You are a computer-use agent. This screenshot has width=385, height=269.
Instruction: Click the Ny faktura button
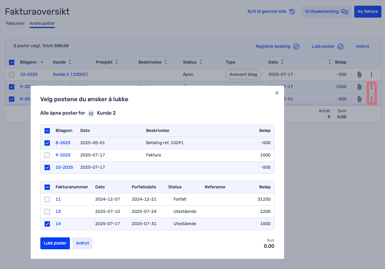367,12
